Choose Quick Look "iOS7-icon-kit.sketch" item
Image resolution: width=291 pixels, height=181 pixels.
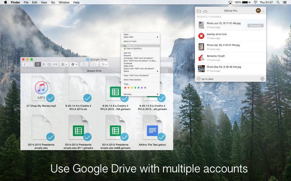coord(140,68)
